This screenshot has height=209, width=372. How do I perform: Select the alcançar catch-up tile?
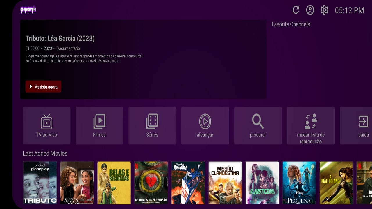tap(205, 125)
